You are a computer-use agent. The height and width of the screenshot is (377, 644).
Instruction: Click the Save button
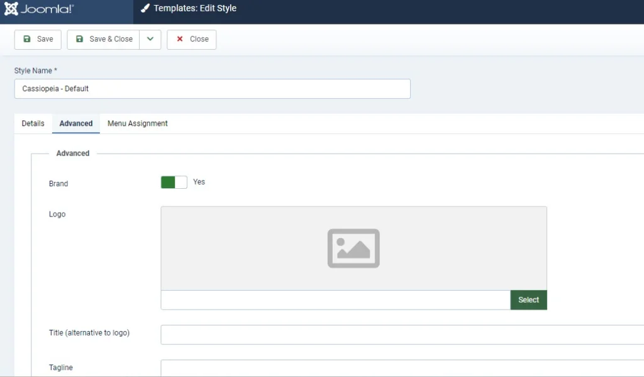(x=38, y=40)
